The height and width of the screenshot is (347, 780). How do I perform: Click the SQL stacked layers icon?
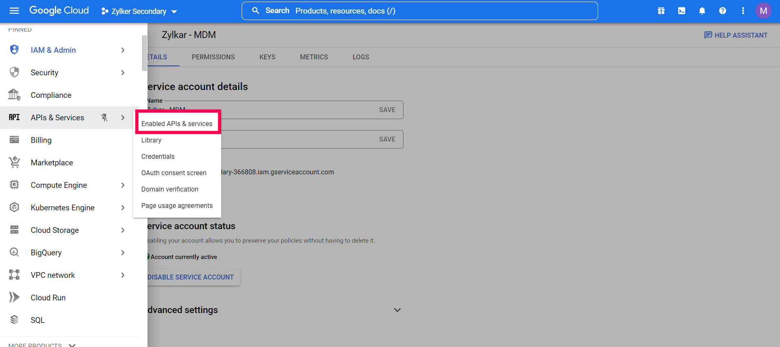click(14, 320)
